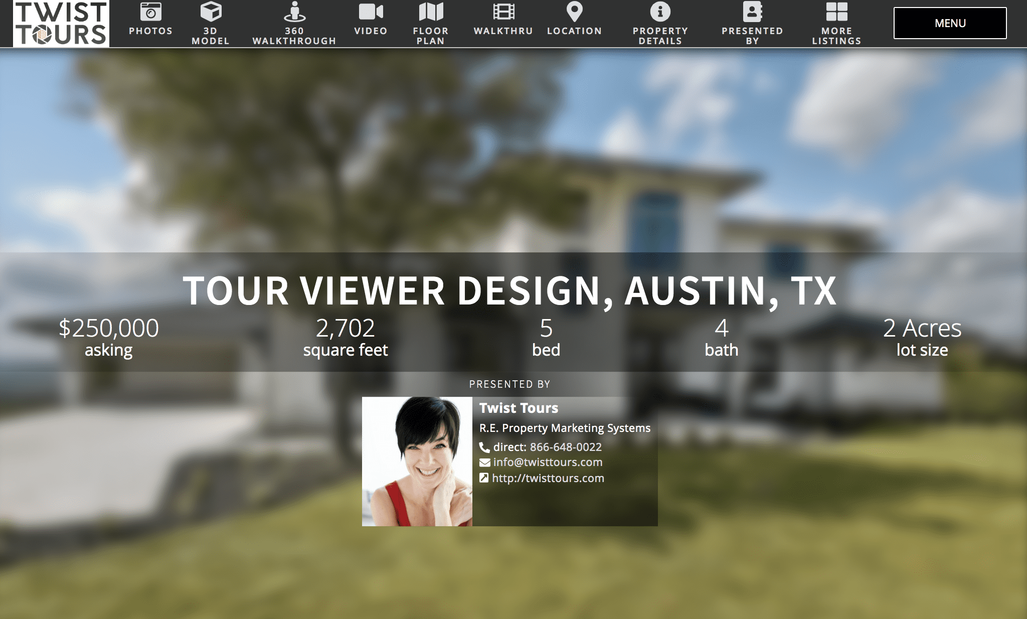Browse the More Listings grid icon
1027x619 pixels.
[836, 12]
